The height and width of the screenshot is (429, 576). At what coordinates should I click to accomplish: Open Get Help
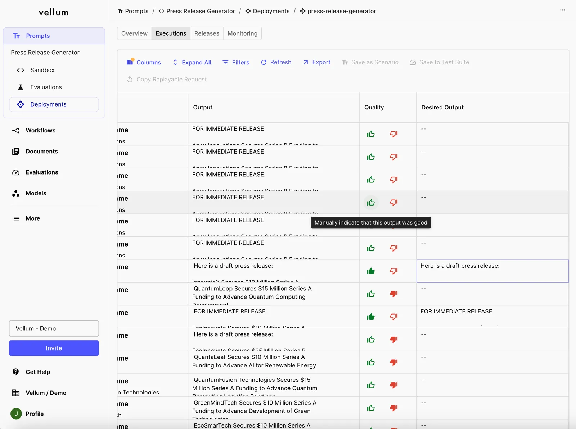[x=37, y=372]
